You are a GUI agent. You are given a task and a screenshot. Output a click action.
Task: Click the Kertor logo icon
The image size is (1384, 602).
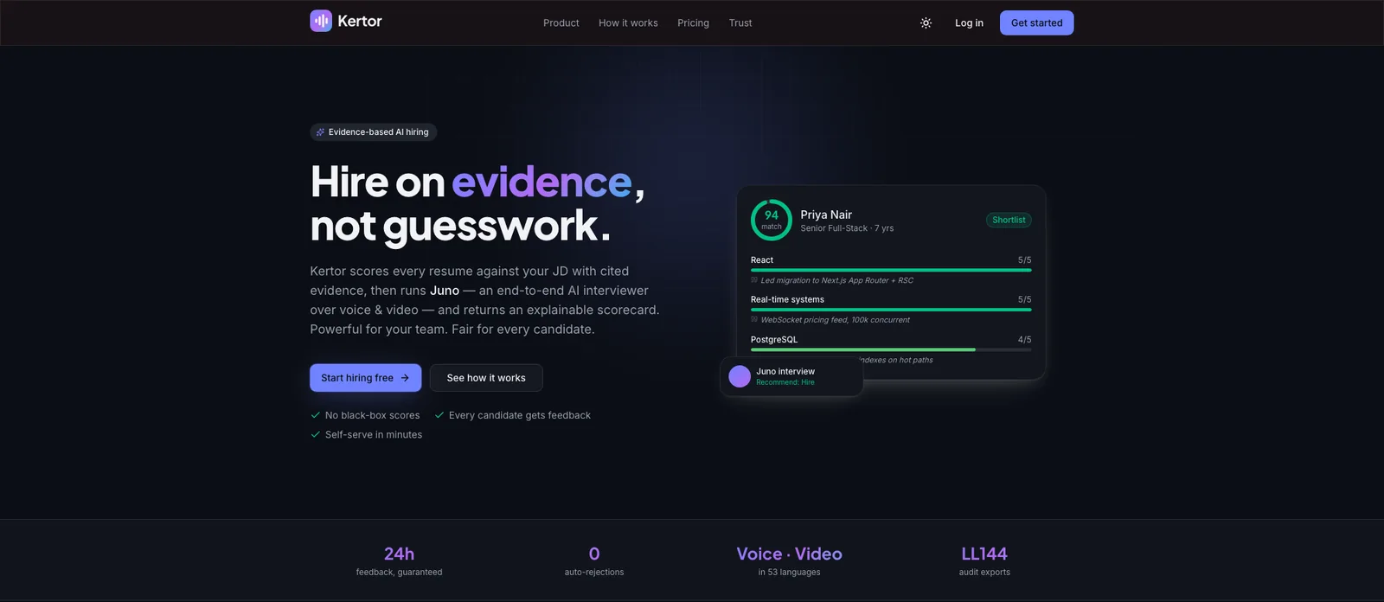(x=321, y=21)
